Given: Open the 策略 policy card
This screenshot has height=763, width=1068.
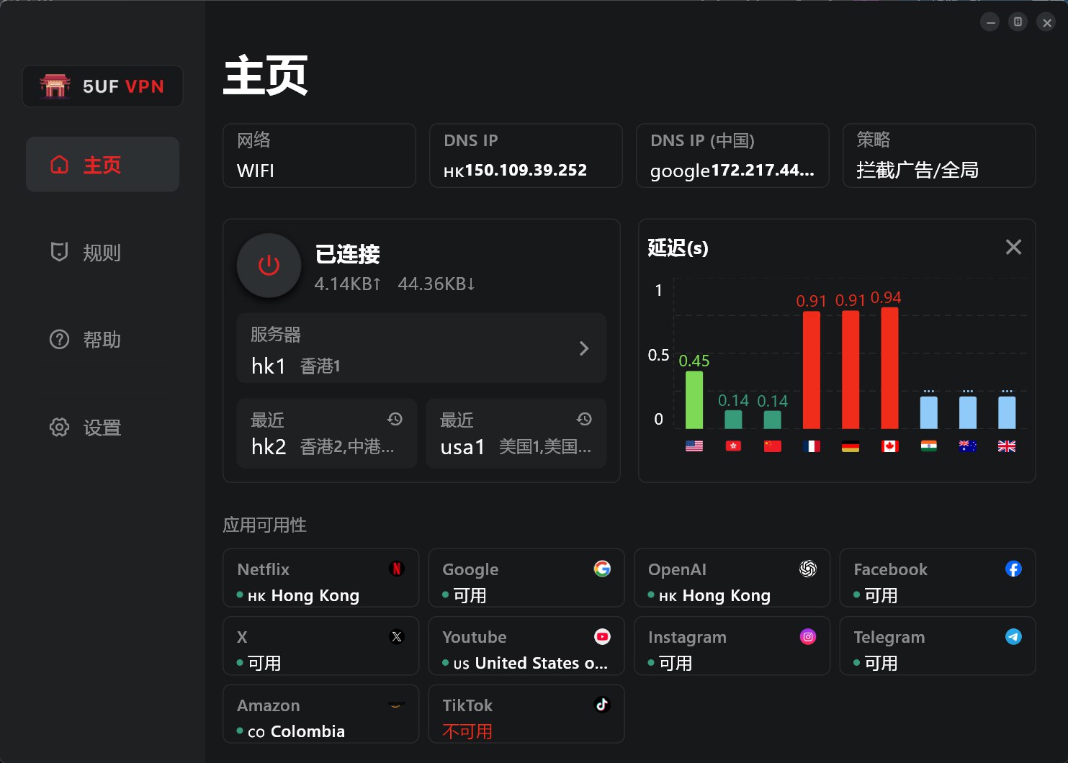Looking at the screenshot, I should pos(938,155).
